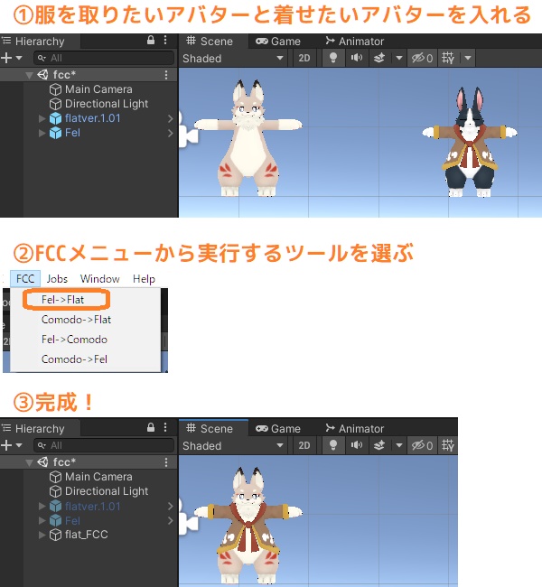Open the FCC menu

tap(25, 279)
